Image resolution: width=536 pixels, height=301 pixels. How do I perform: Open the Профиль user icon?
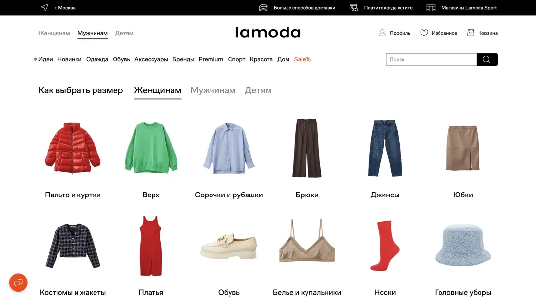(382, 33)
